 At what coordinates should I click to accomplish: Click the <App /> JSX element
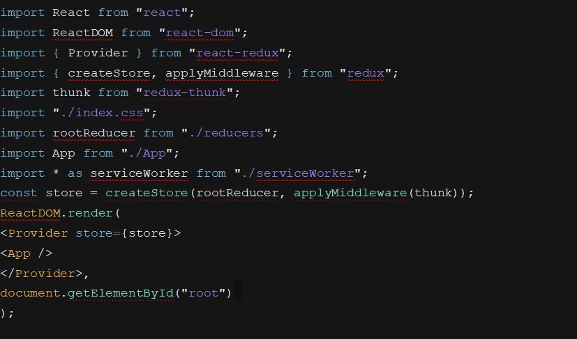pos(27,253)
